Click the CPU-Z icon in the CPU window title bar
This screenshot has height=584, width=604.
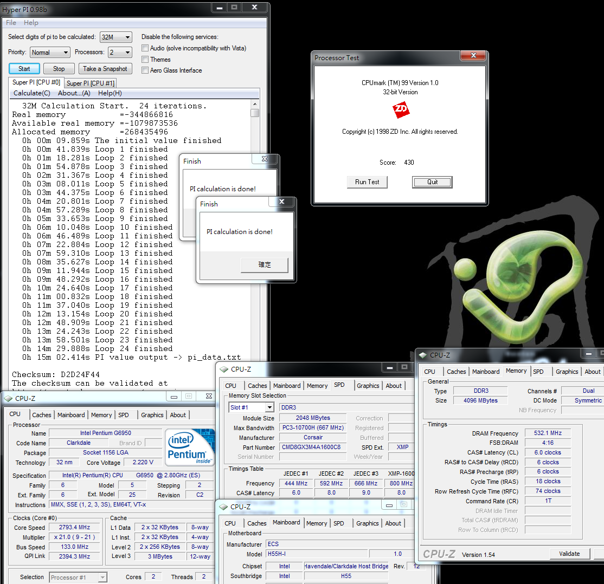[8, 399]
